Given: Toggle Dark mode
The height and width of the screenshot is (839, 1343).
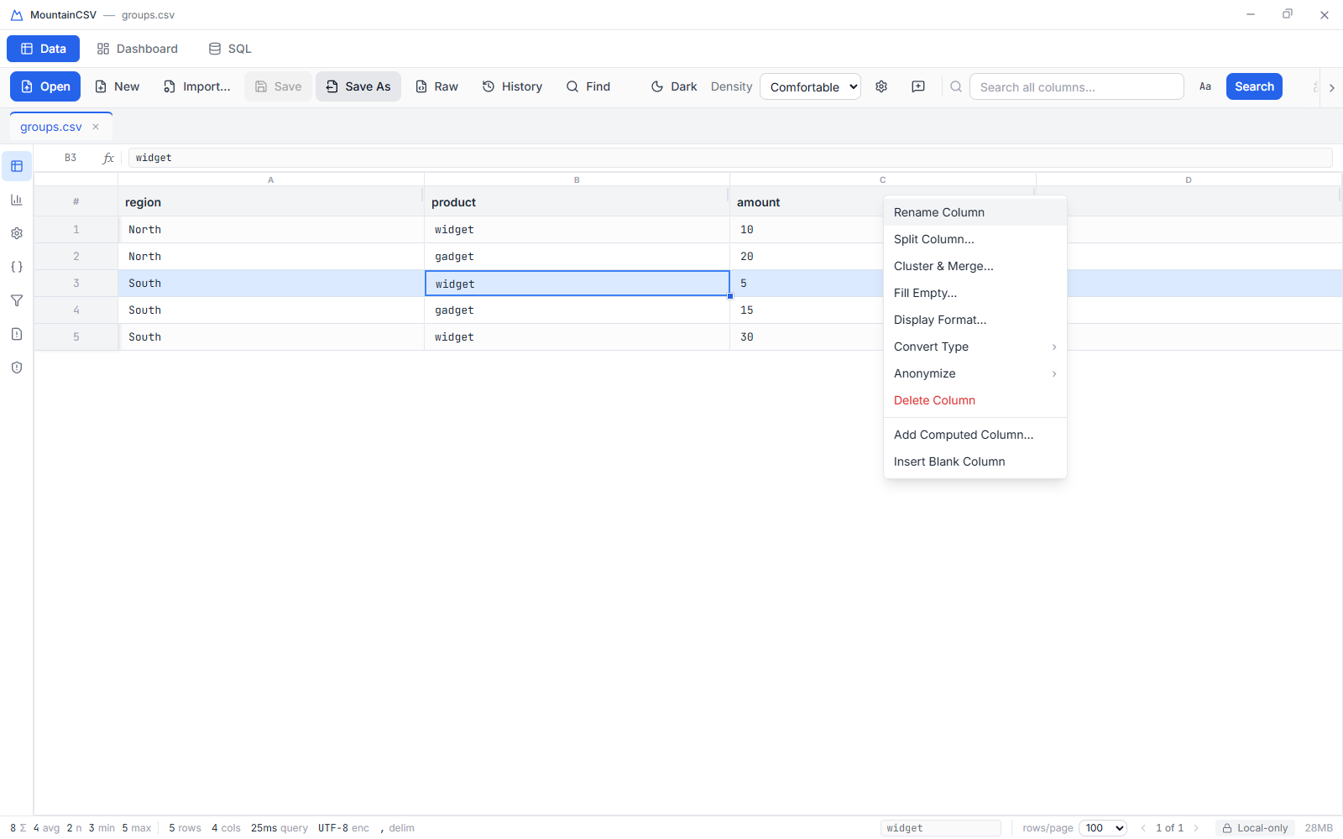Looking at the screenshot, I should click(x=674, y=86).
